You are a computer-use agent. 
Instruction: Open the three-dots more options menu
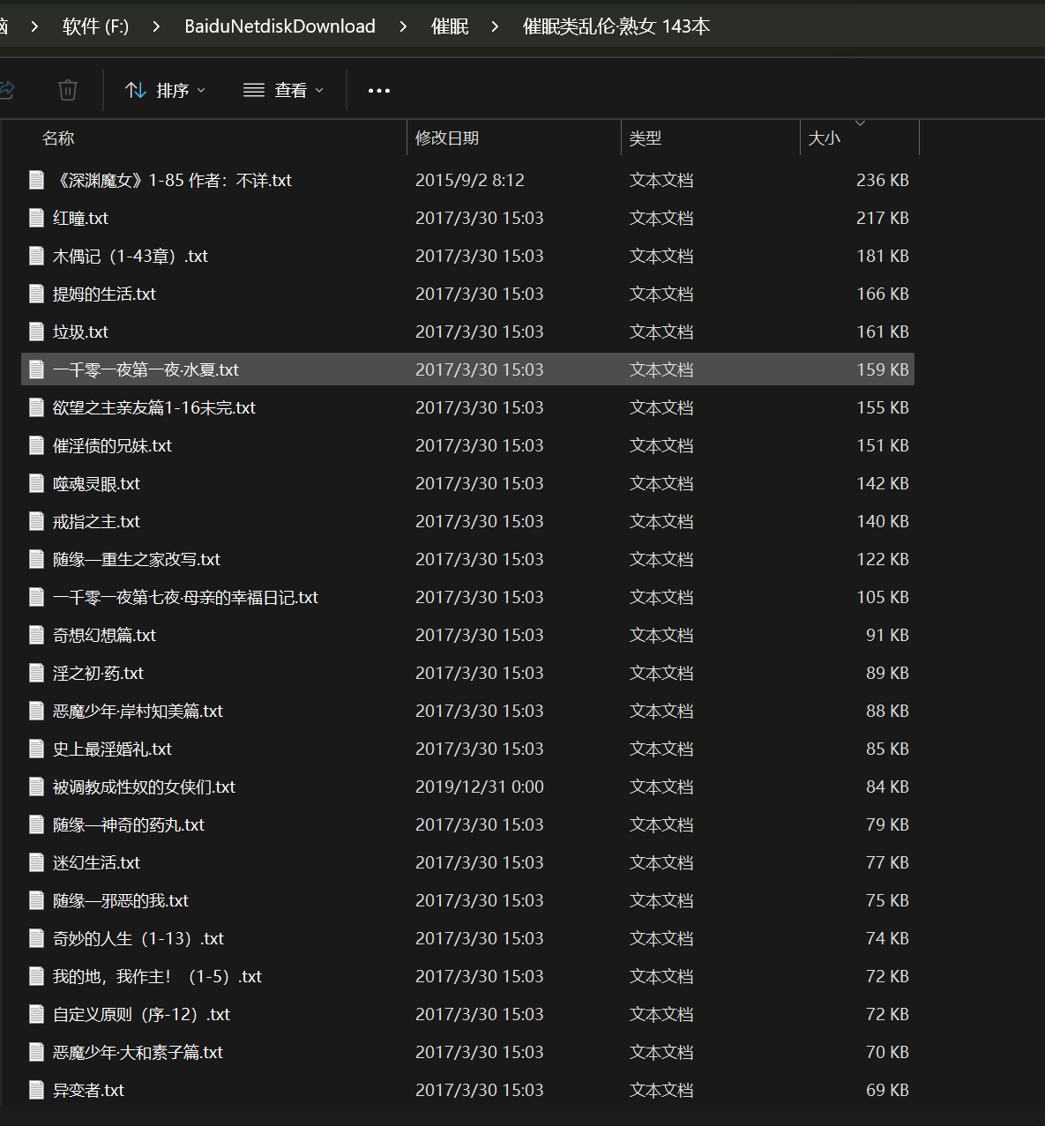[x=378, y=91]
